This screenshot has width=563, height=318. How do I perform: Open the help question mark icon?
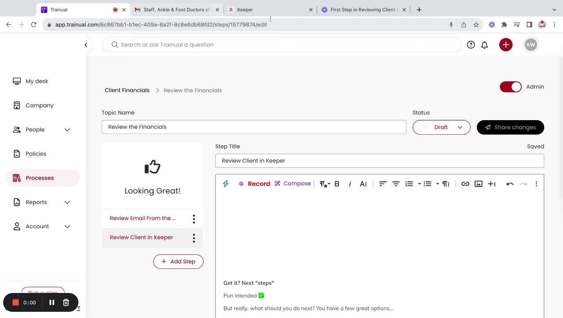coord(471,45)
